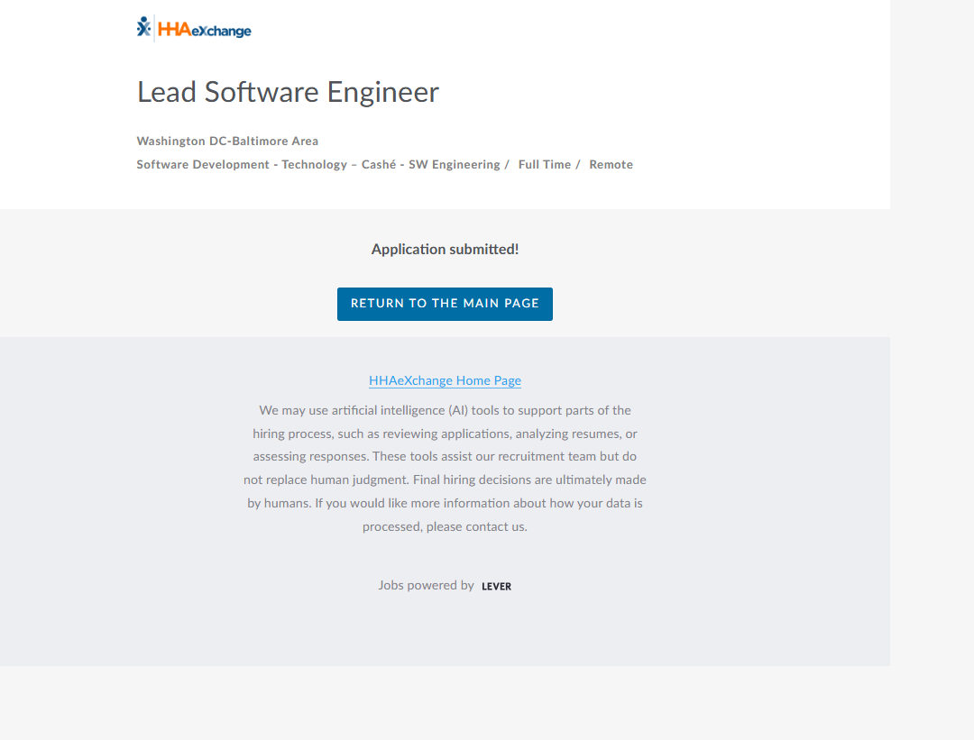Click the Lead Software Engineer heading
This screenshot has height=740, width=974.
288,92
